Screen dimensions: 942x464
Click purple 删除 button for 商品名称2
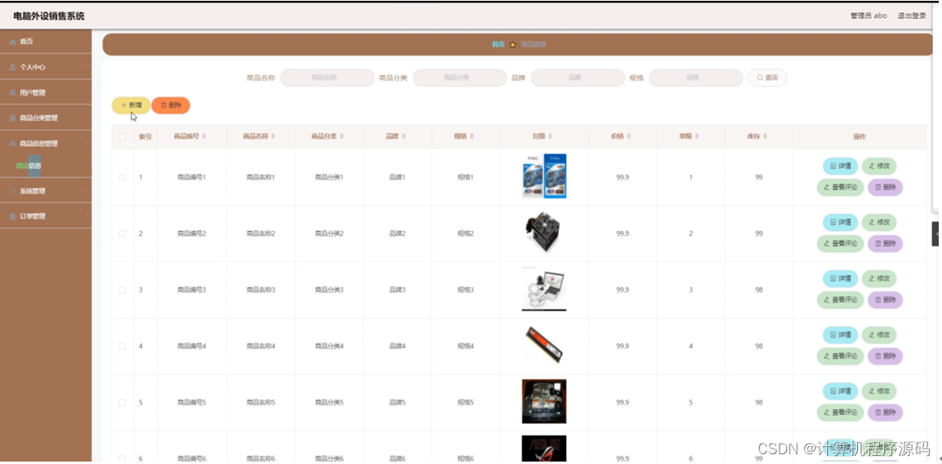point(885,244)
